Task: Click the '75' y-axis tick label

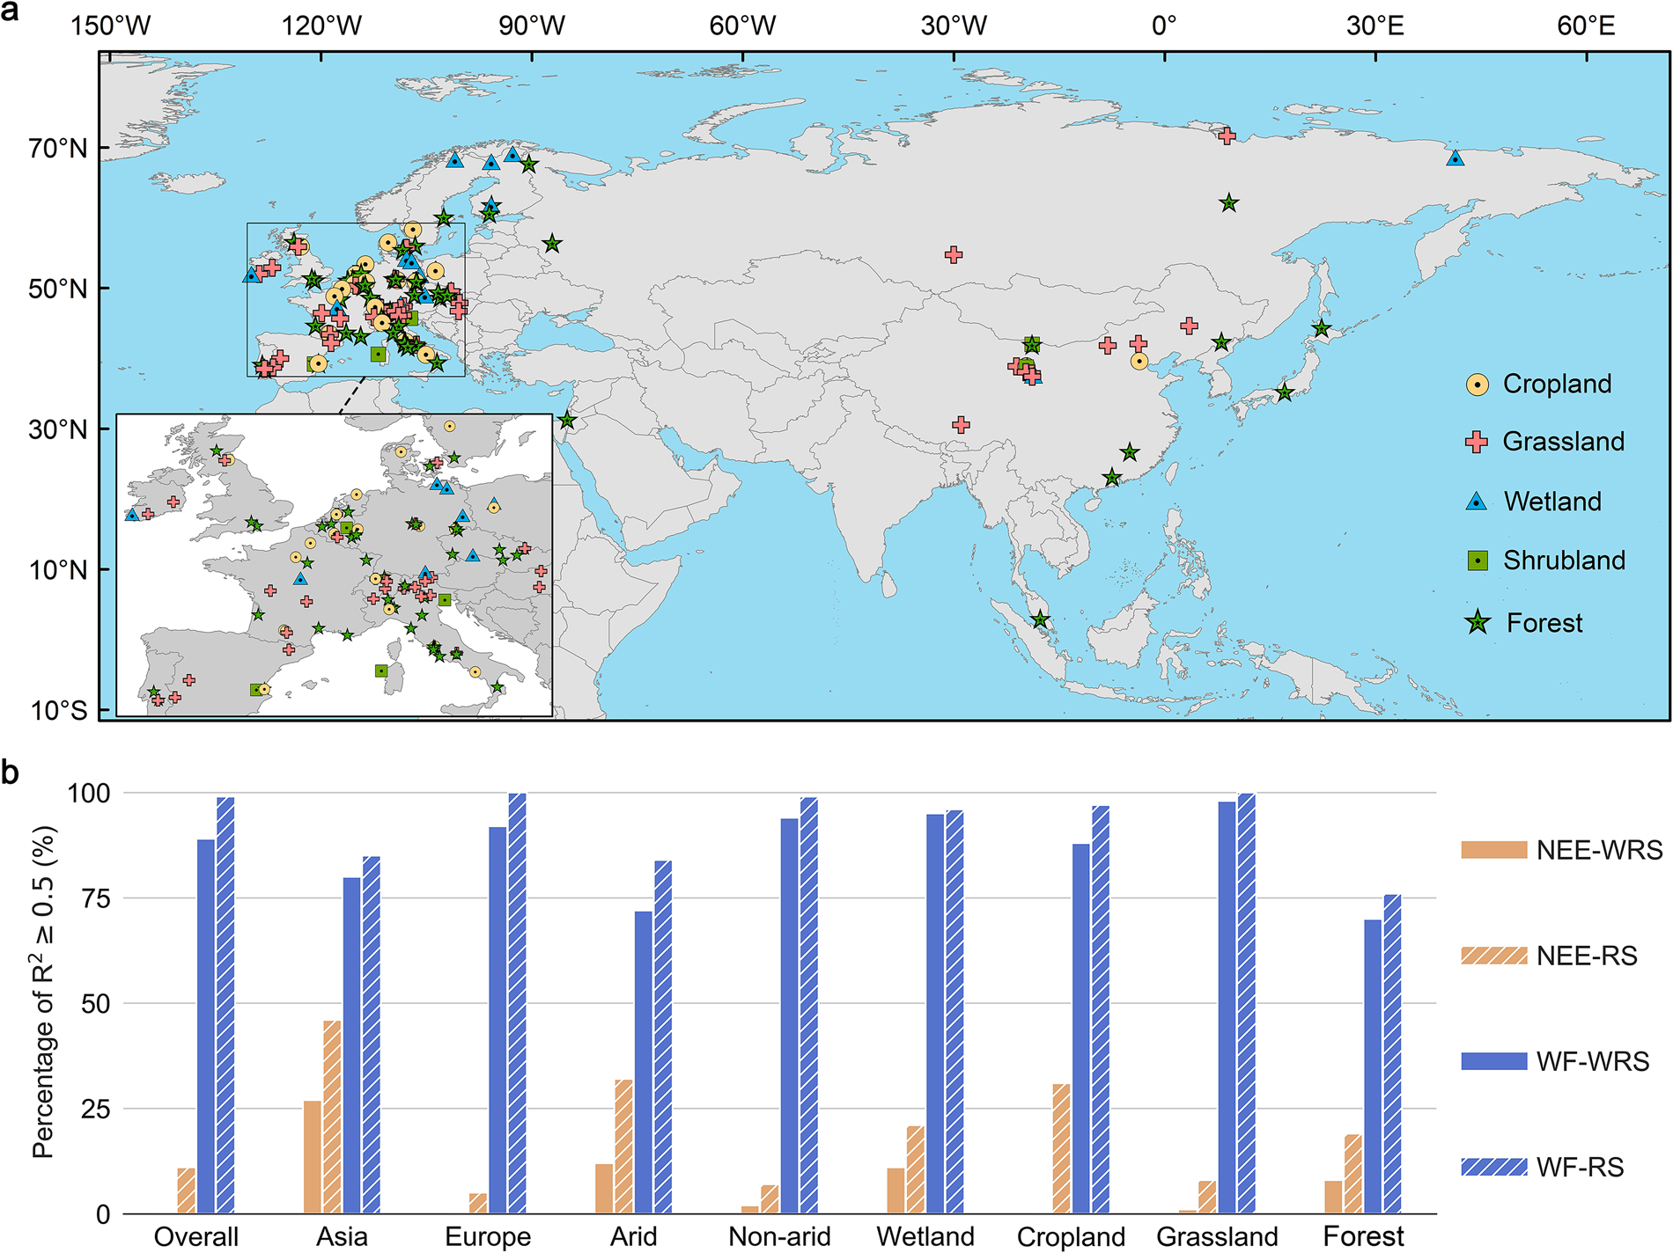Action: pos(96,898)
